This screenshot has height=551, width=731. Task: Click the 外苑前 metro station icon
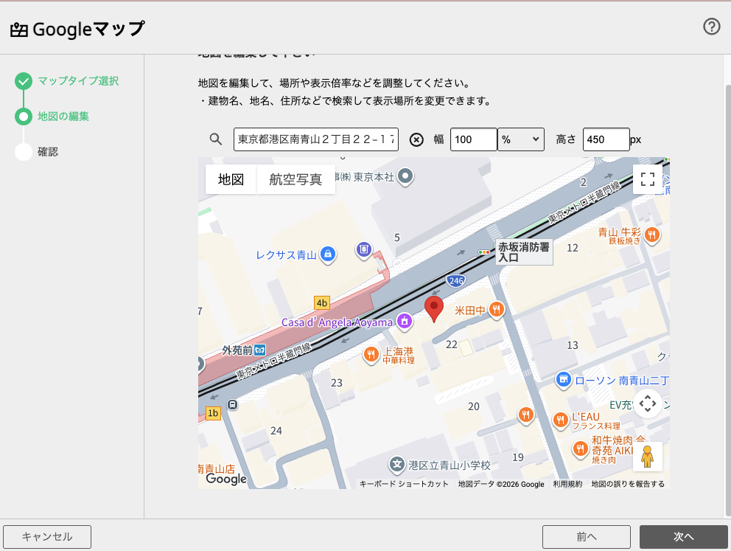[x=259, y=350]
